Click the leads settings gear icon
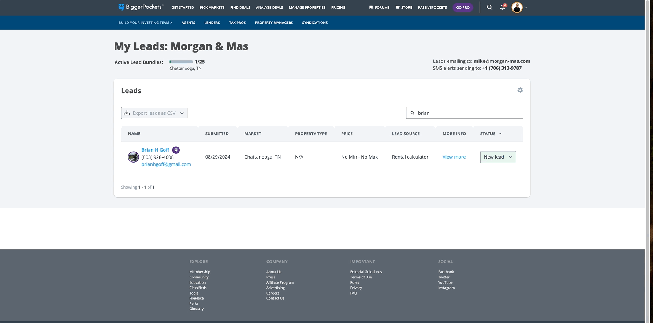The image size is (653, 323). pyautogui.click(x=520, y=90)
